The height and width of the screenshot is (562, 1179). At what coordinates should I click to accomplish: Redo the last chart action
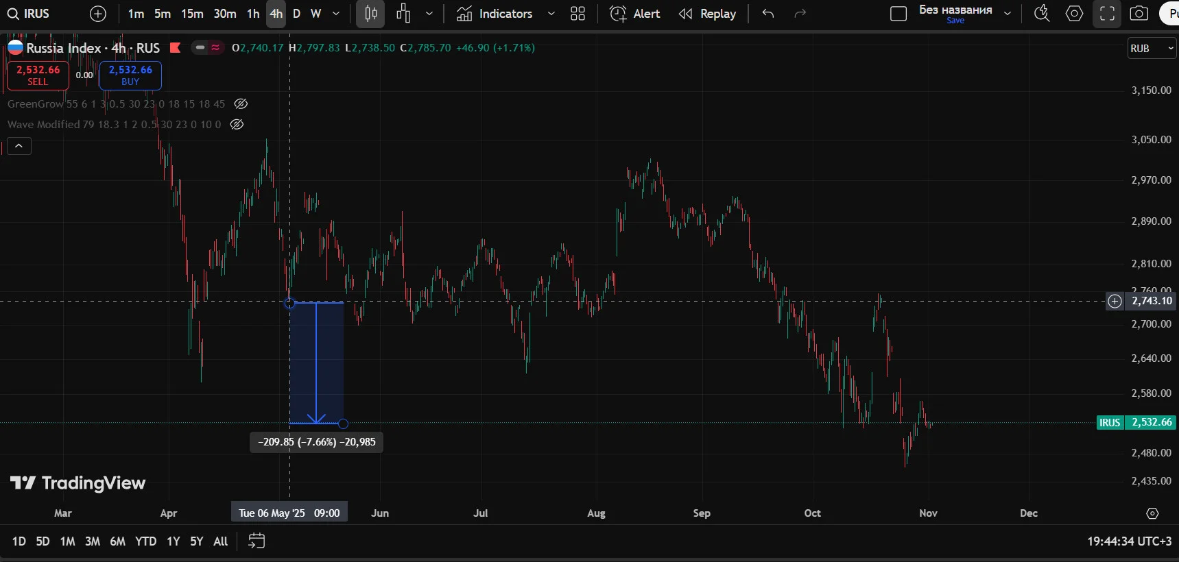[x=800, y=14]
